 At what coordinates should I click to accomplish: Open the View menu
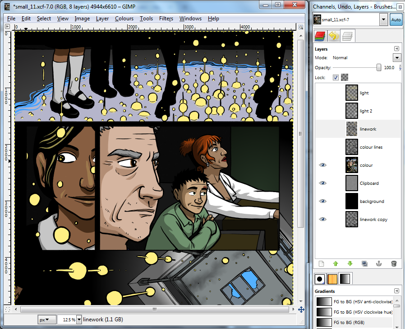coord(63,19)
